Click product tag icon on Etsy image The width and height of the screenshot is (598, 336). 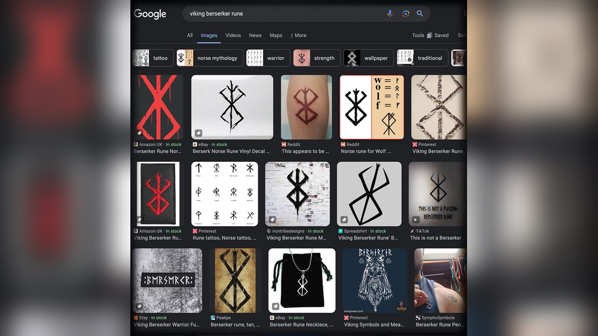coord(139,306)
